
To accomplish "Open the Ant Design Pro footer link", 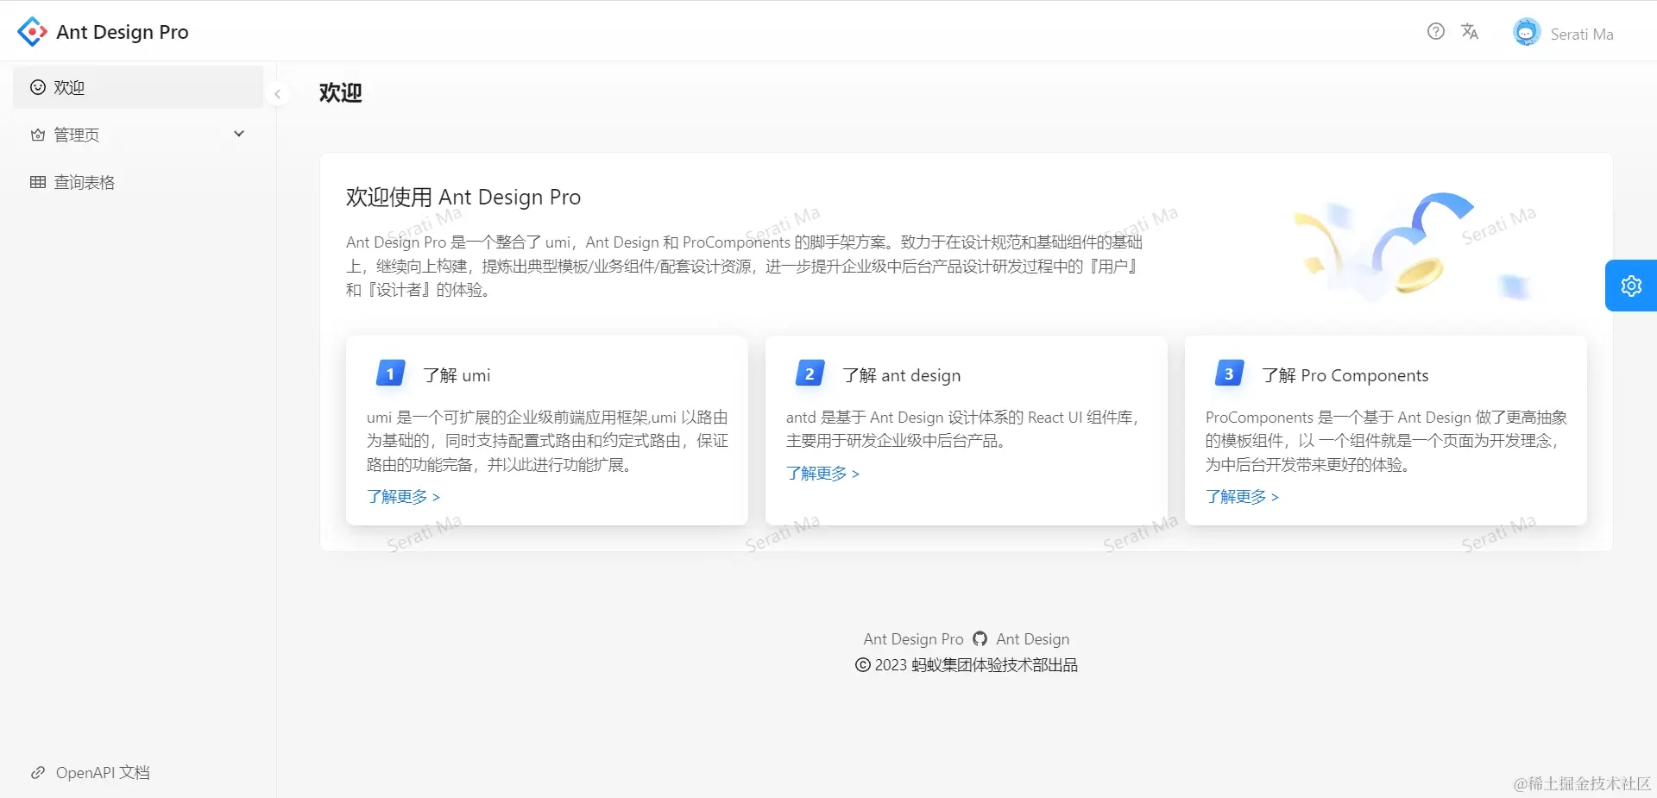I will pyautogui.click(x=913, y=639).
